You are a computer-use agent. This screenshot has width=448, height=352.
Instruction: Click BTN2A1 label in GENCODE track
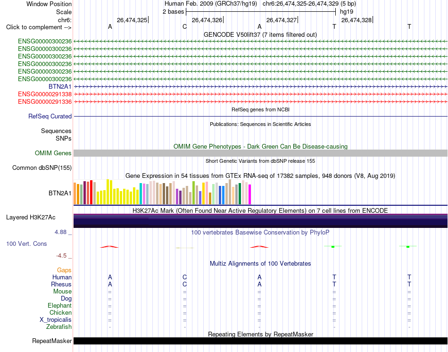coord(60,87)
